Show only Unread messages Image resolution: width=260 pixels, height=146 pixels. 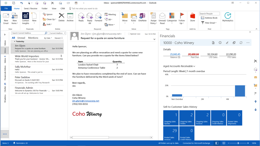tap(21, 38)
